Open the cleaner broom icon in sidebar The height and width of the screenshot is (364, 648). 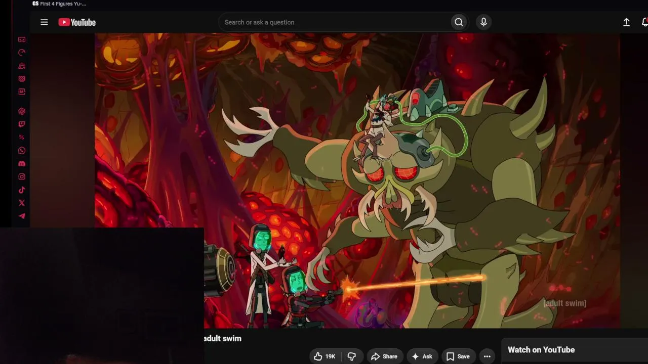pyautogui.click(x=22, y=66)
